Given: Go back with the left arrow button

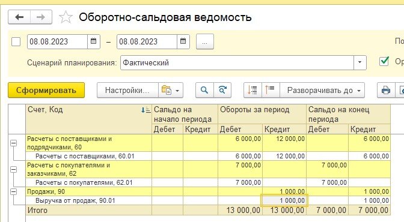Looking at the screenshot, I should [19, 17].
